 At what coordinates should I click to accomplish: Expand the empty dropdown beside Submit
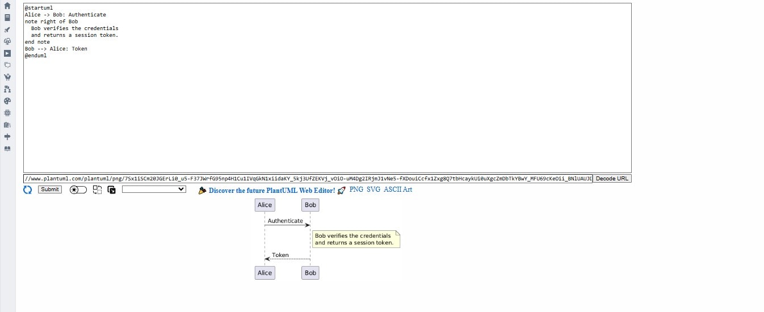[154, 189]
